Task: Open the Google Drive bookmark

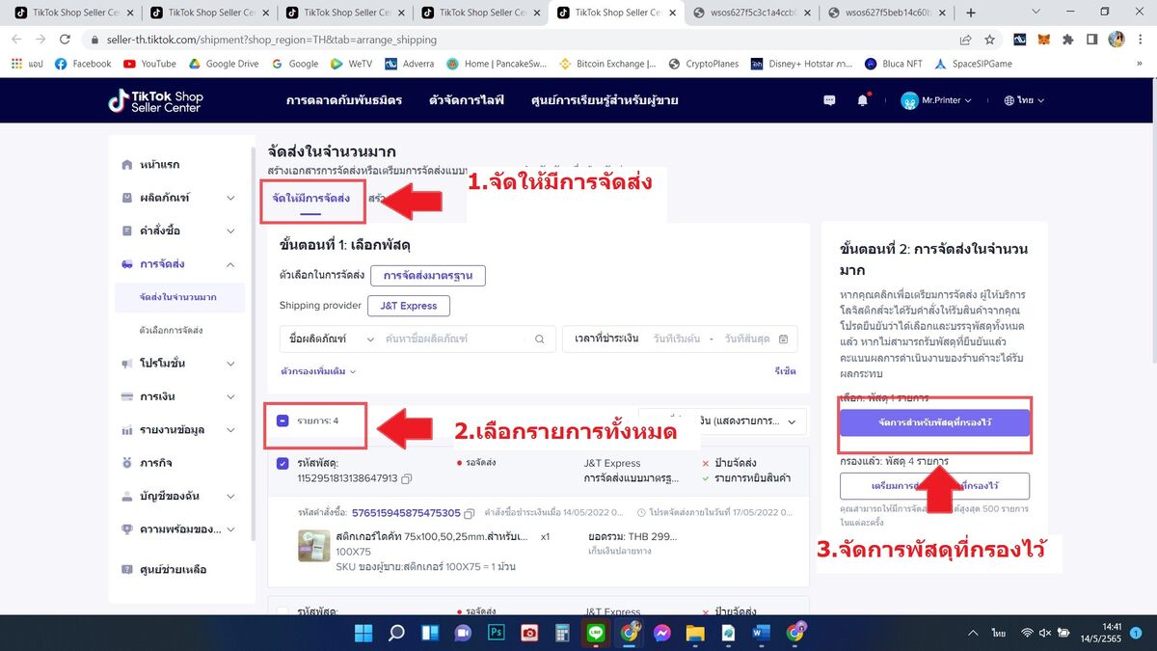Action: coord(224,64)
